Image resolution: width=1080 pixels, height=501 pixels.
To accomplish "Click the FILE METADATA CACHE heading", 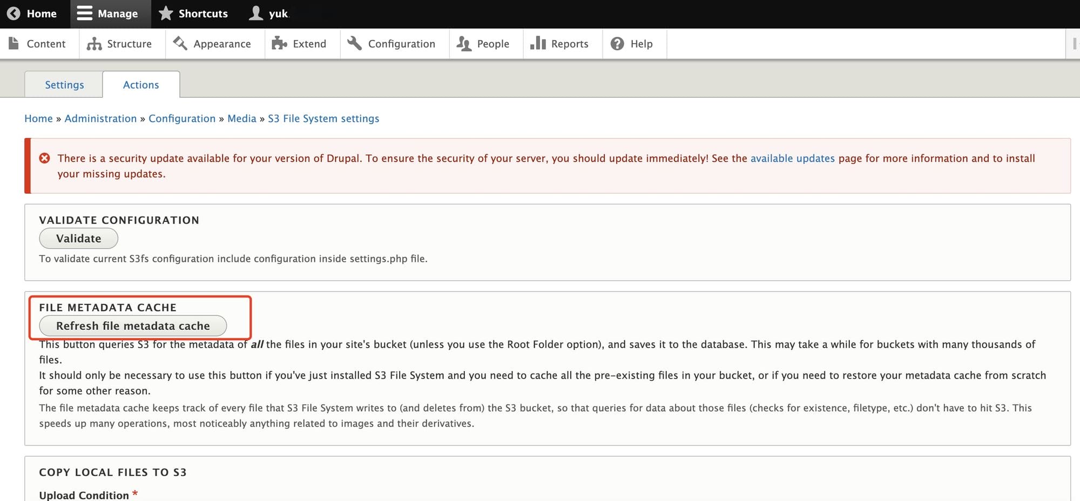I will (x=107, y=307).
